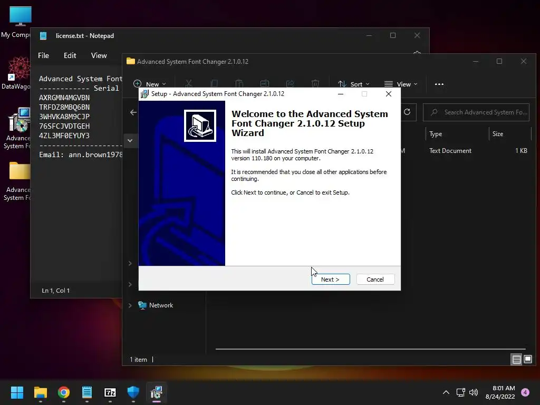The width and height of the screenshot is (540, 405).
Task: Show hidden system tray icons
Action: pyautogui.click(x=446, y=392)
